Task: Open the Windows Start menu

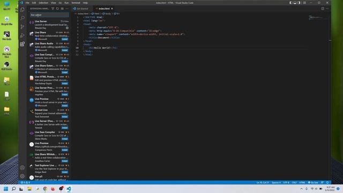Action: coord(6,189)
